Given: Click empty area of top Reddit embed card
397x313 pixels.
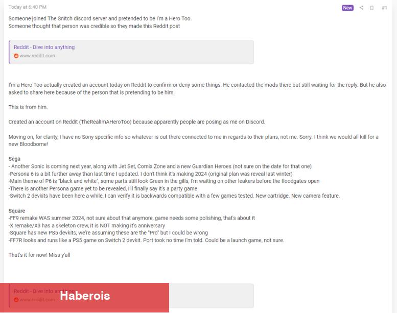Looking at the screenshot, I should 165,52.
